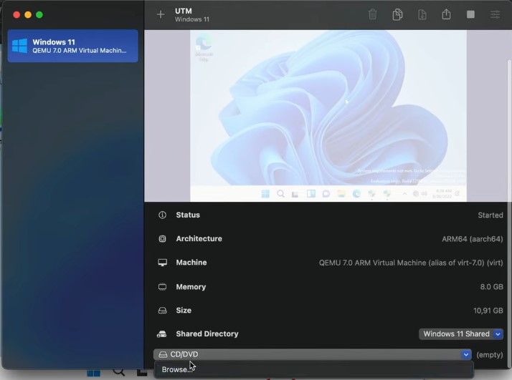Click the red close window button
Image resolution: width=512 pixels, height=380 pixels.
[x=16, y=14]
